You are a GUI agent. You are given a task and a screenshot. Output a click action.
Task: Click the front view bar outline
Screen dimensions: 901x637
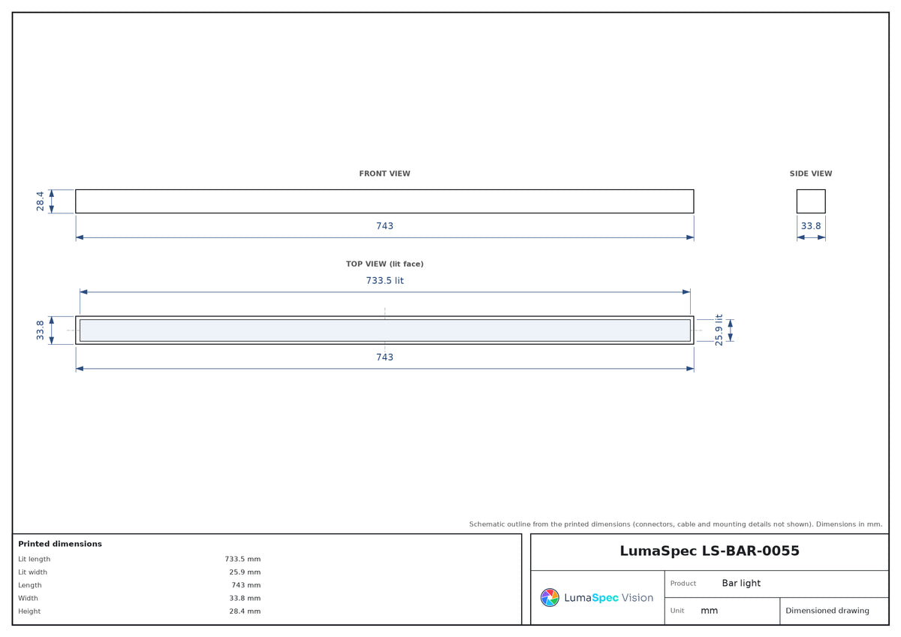(x=384, y=201)
